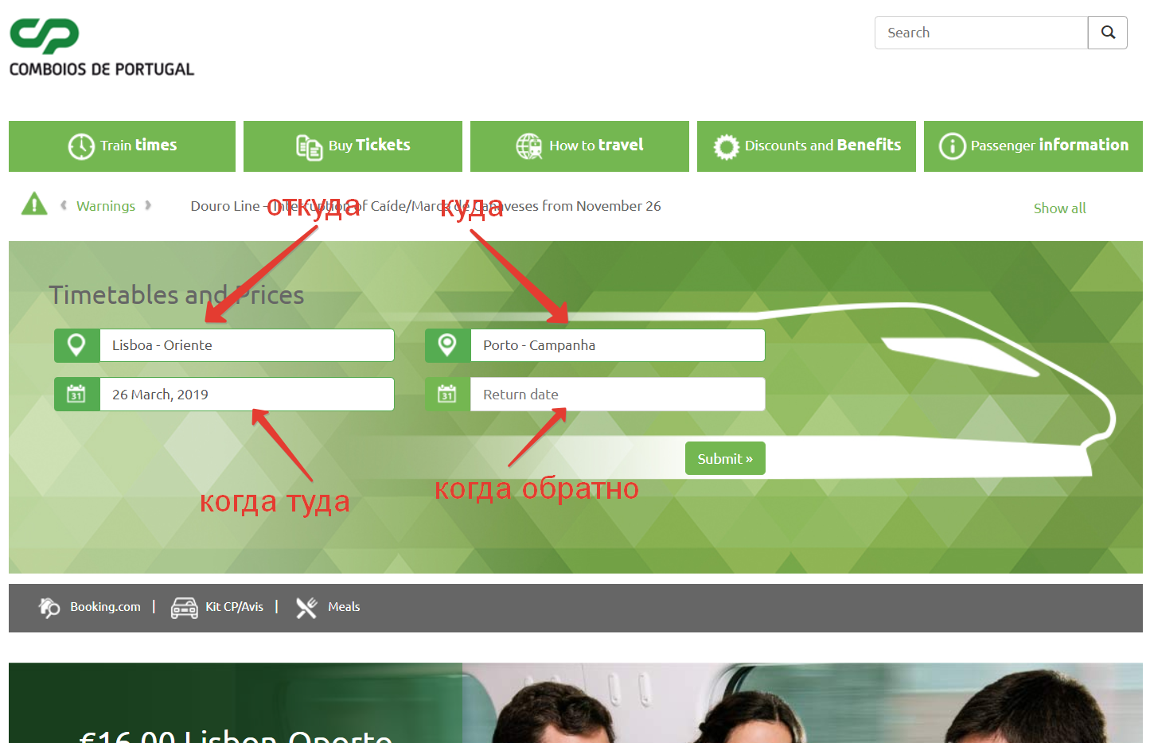Focus the Search input field
Viewport: 1150px width, 743px height.
coord(981,33)
